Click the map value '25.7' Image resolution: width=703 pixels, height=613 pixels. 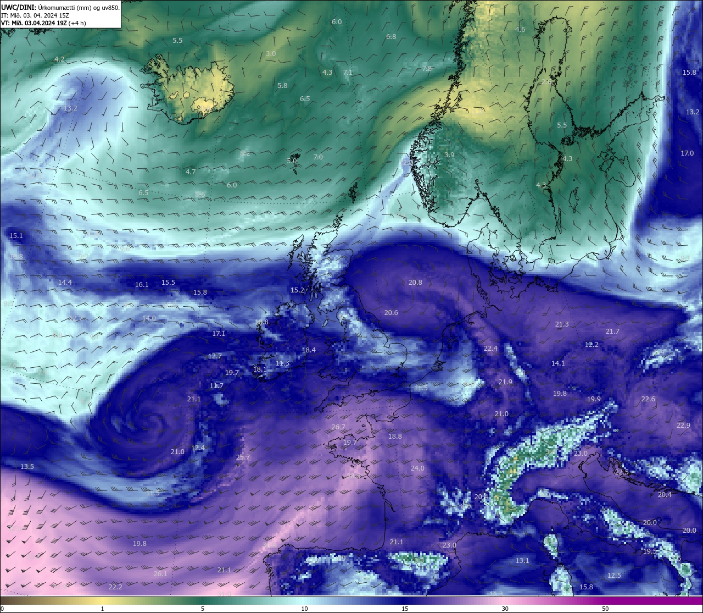243,457
